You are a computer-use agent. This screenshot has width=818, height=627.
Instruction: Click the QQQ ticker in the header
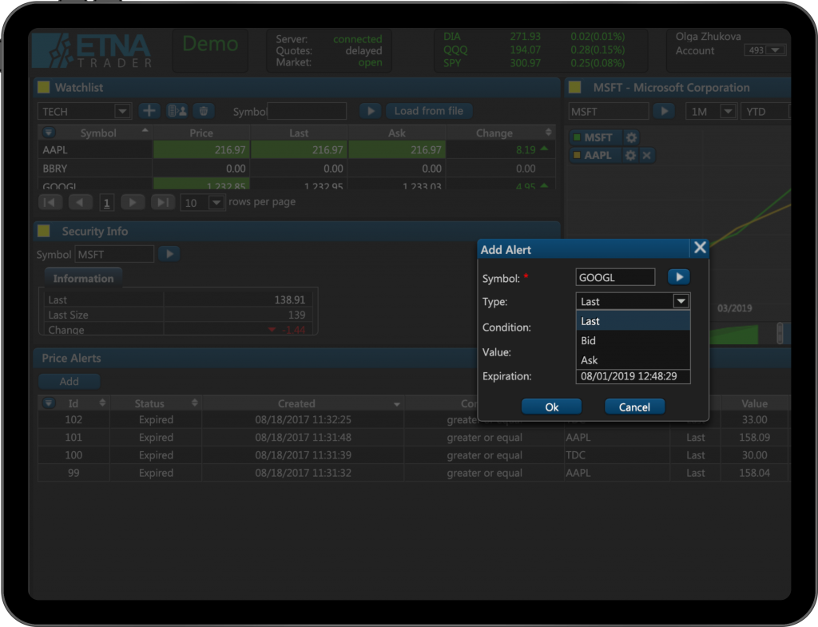click(x=455, y=50)
